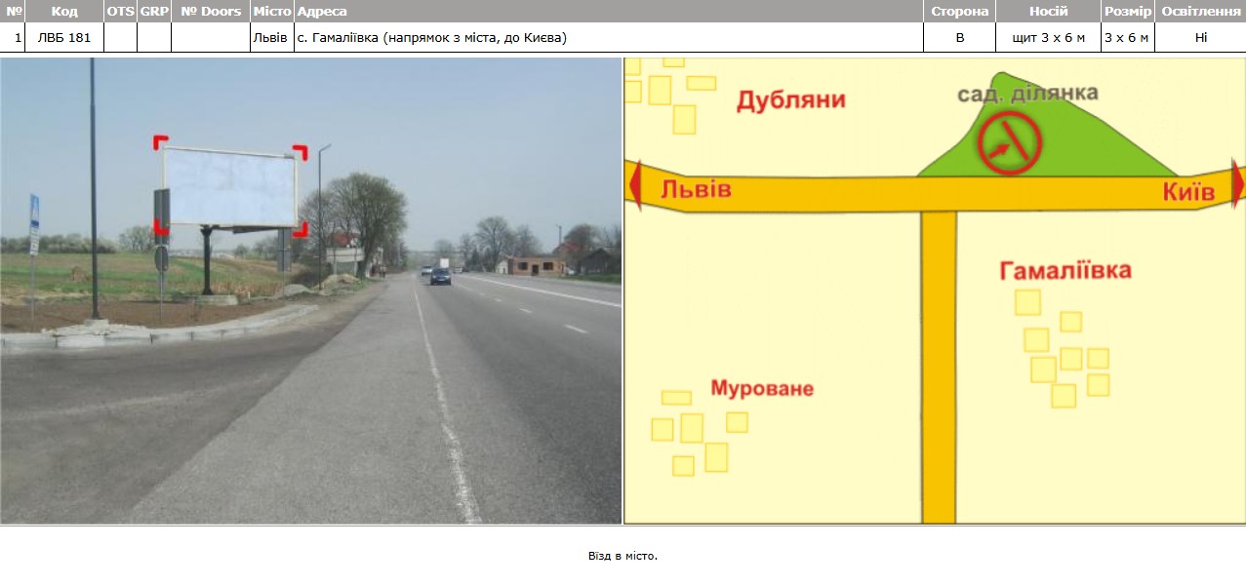Select the Код column header
This screenshot has height=585, width=1246.
coord(64,11)
